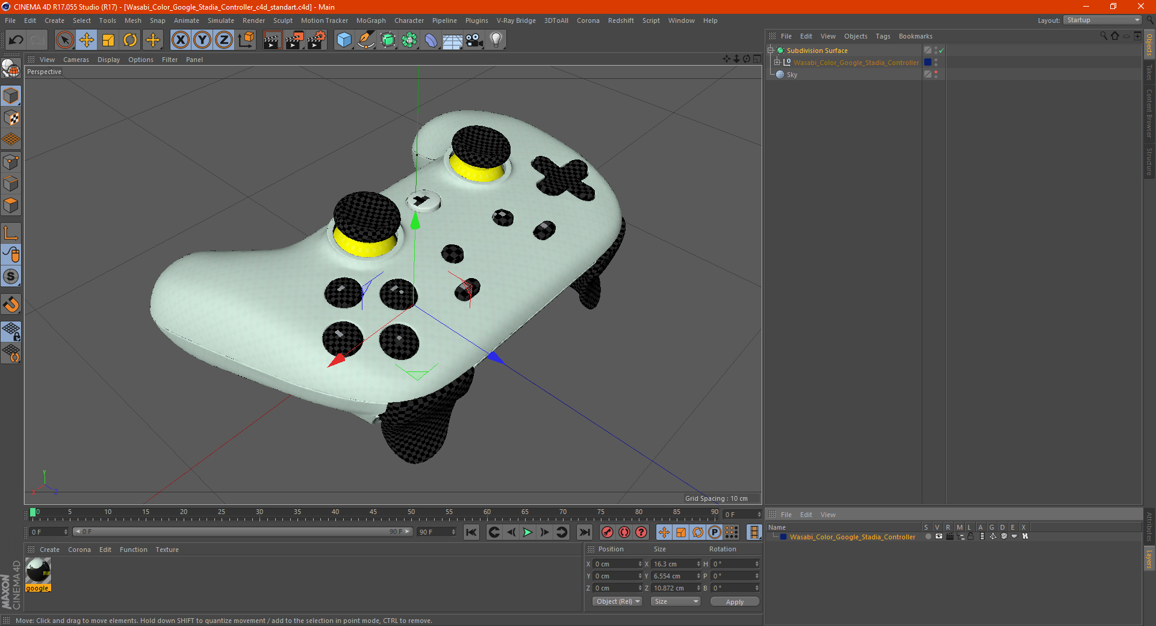Search objects with magnifier icon

[x=1103, y=36]
